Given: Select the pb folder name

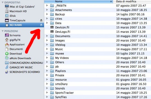Looking at the screenshot, I should (57, 67).
